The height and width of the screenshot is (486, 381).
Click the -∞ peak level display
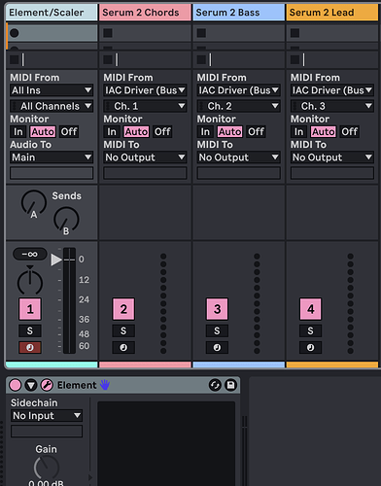click(x=30, y=255)
